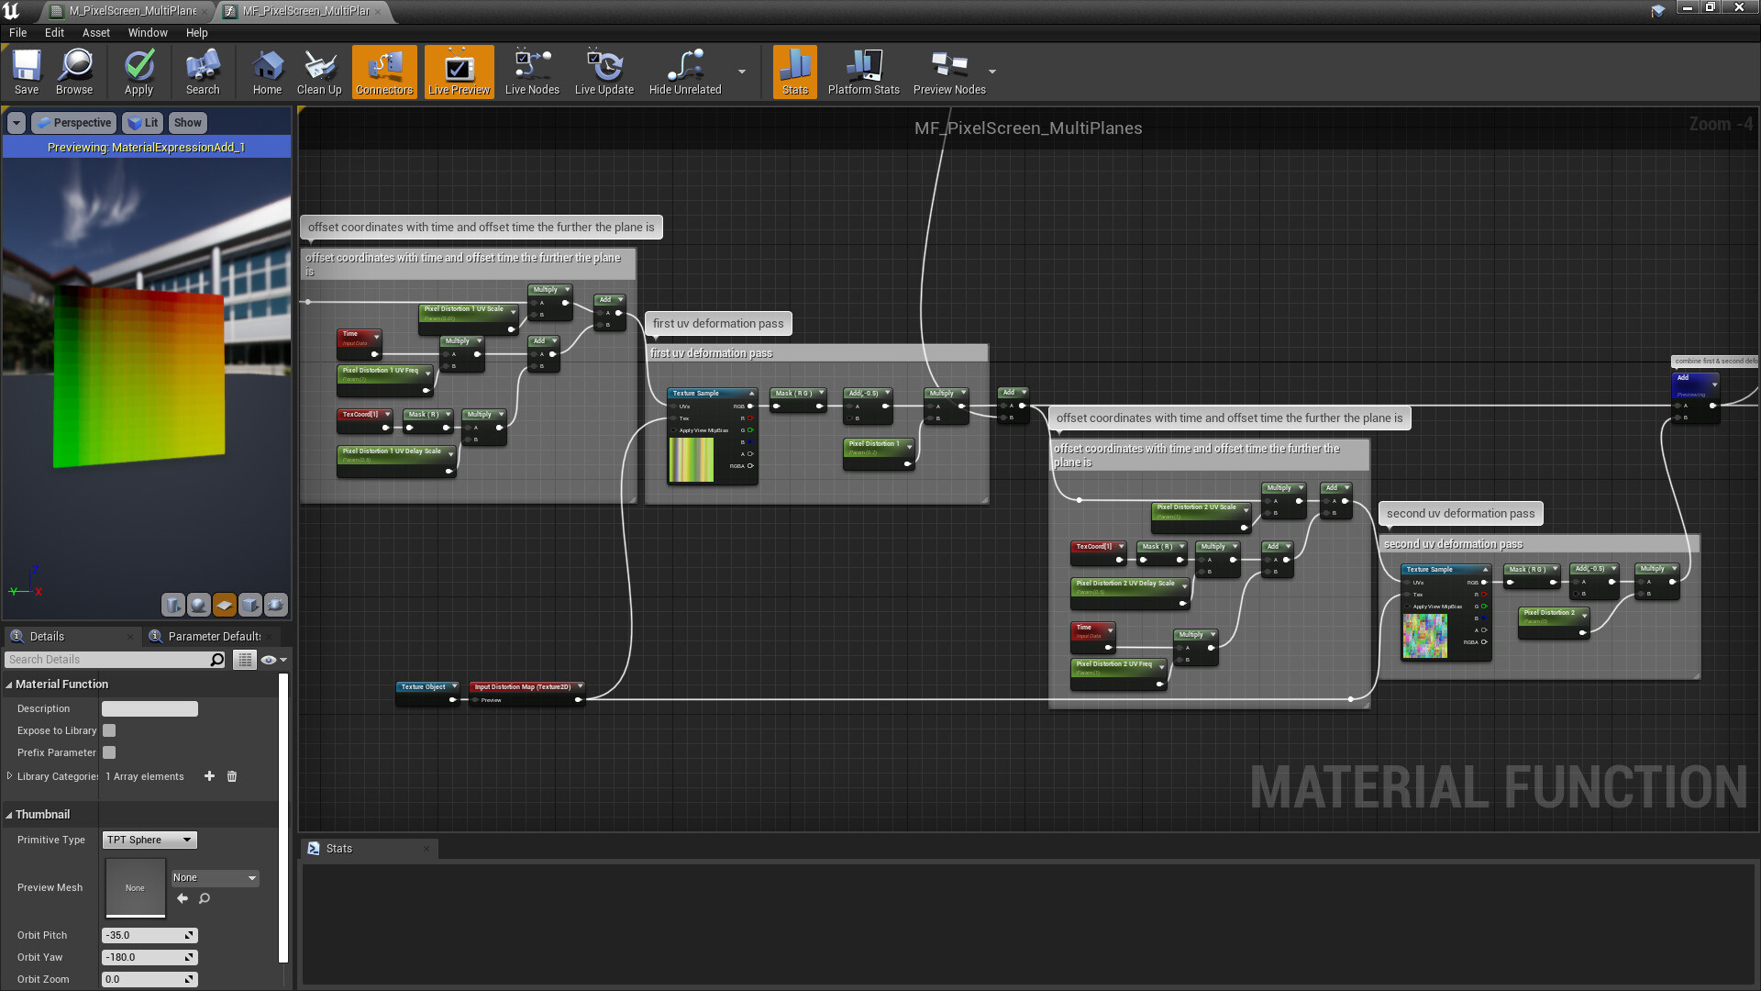This screenshot has width=1761, height=991.
Task: Enable the Expose to Library checkbox
Action: click(108, 730)
